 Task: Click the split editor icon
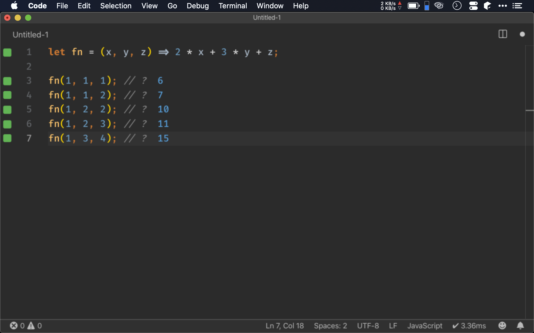tap(502, 34)
